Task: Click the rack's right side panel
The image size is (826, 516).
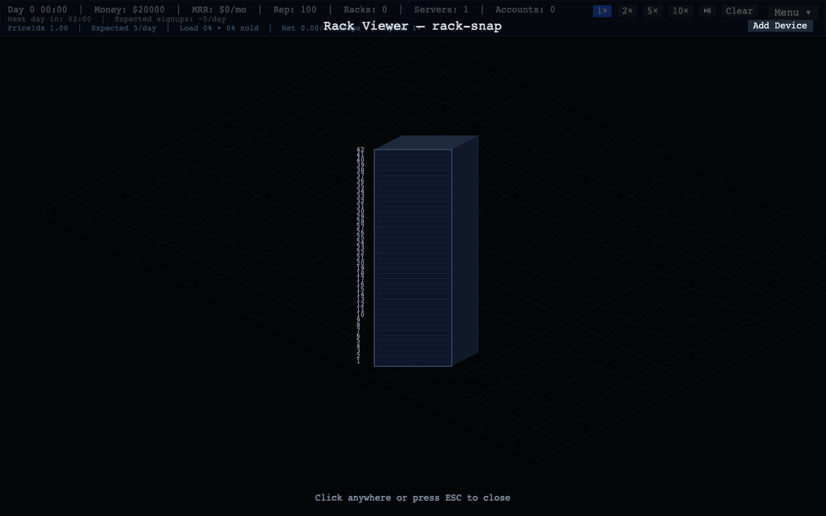Action: (465, 252)
